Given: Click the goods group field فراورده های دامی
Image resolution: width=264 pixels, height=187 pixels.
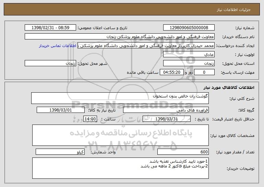Looking at the screenshot, I should tap(166, 110).
